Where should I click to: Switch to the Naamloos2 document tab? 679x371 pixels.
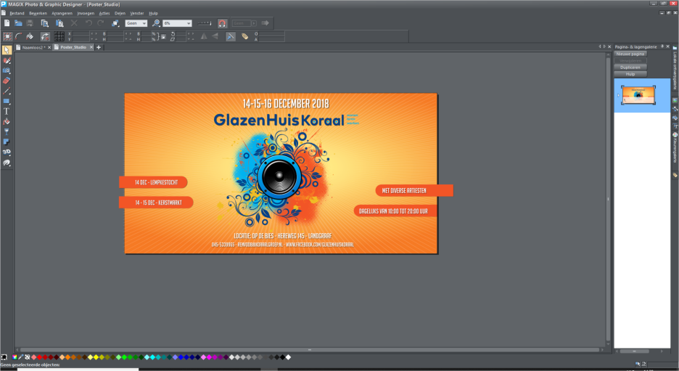[x=33, y=47]
